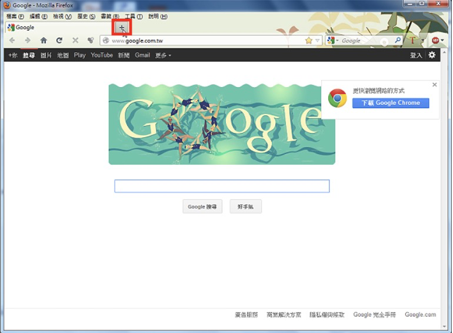Open 商業解決方案 footer link

coord(284,315)
